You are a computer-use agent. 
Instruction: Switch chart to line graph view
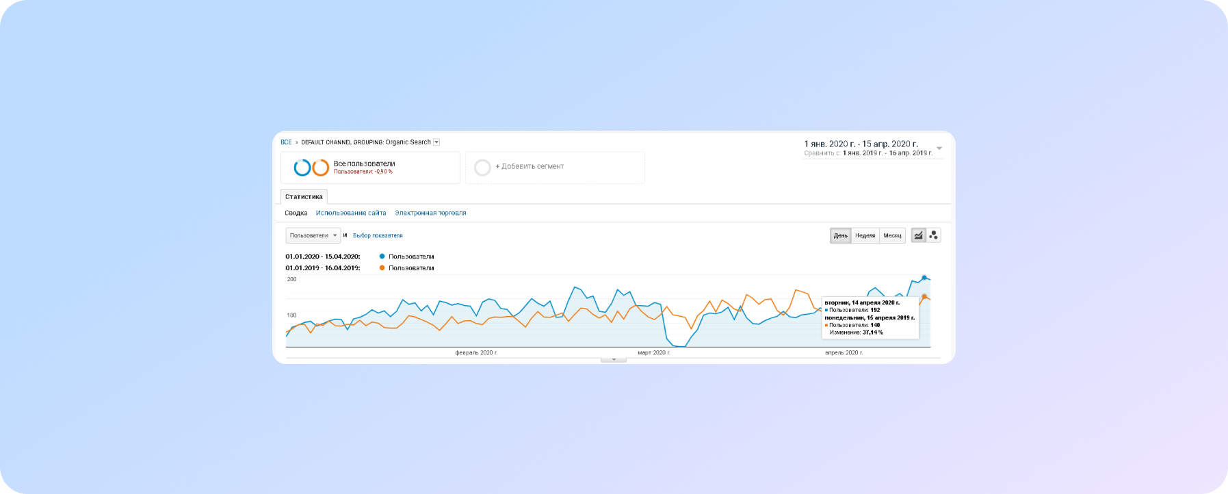(918, 235)
